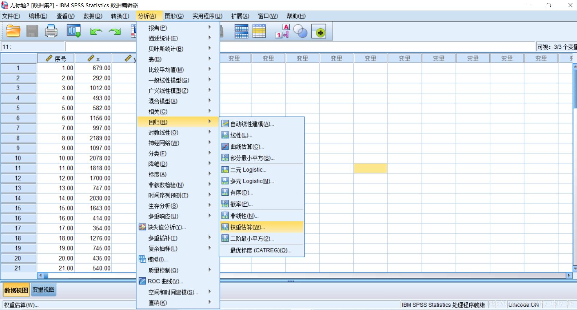This screenshot has height=310, width=577.
Task: Click the redo green arrow icon
Action: click(115, 32)
